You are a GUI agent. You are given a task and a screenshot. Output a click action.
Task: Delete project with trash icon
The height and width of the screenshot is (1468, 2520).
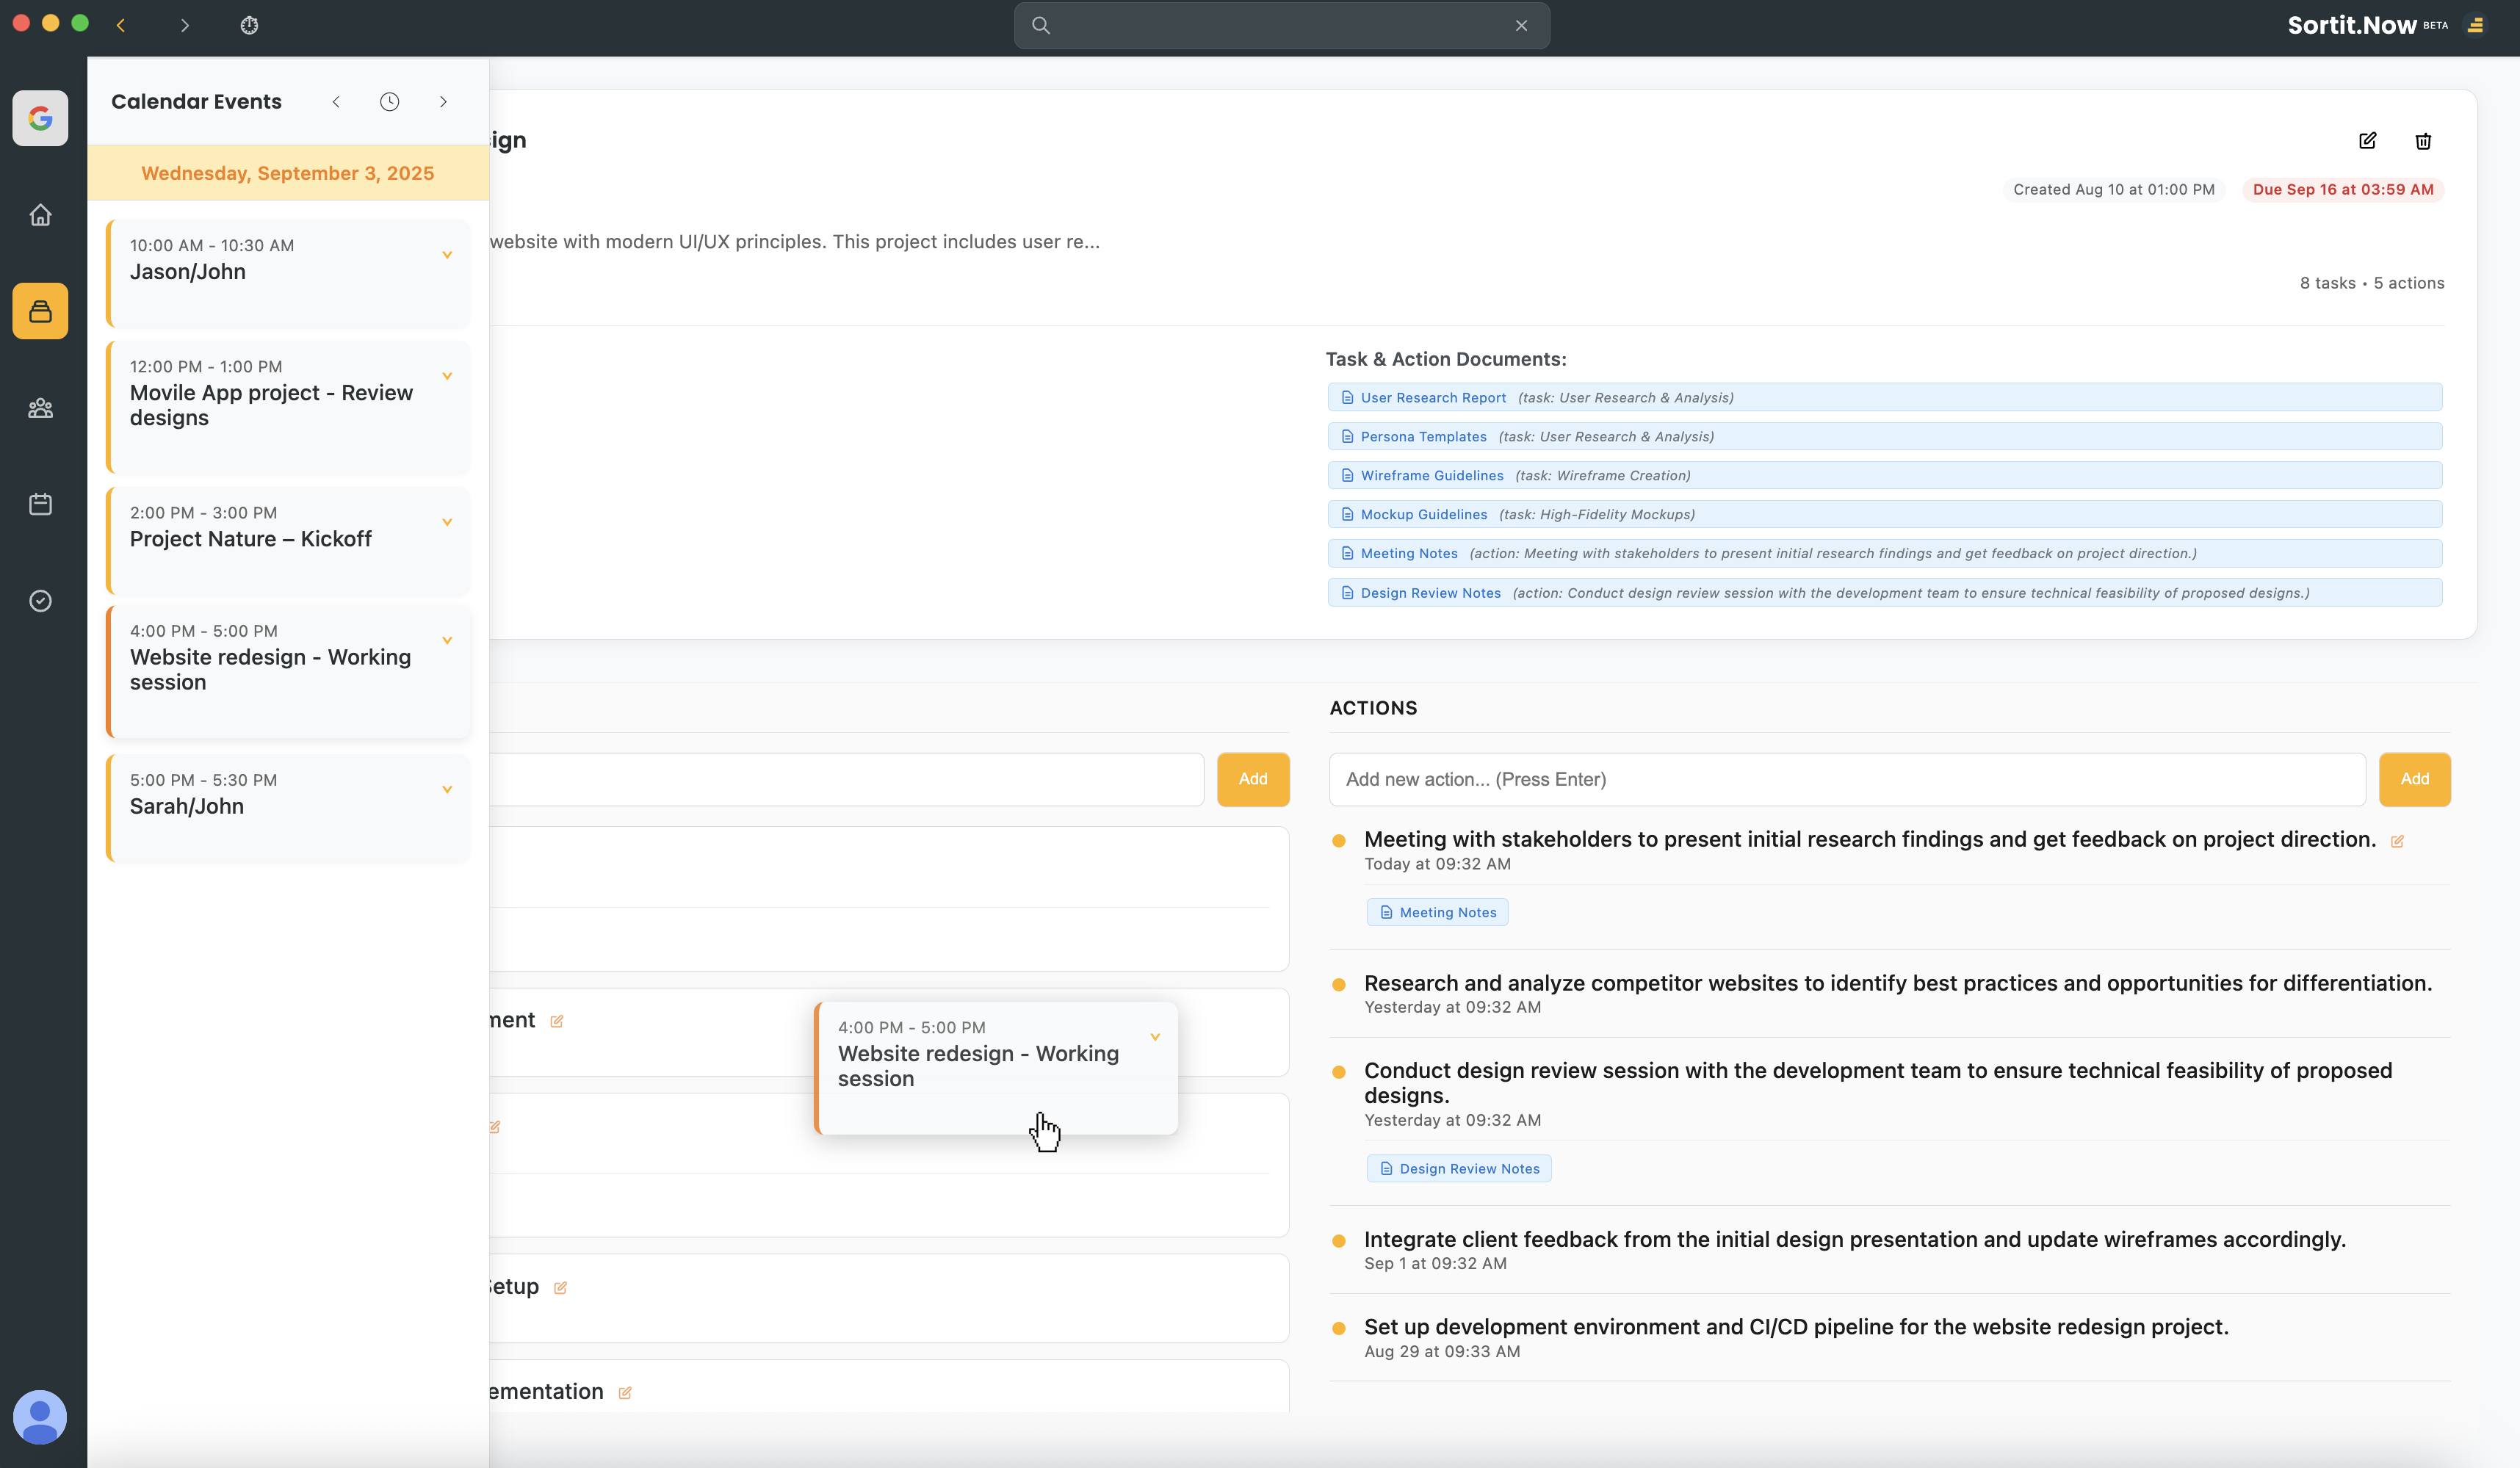(2423, 141)
